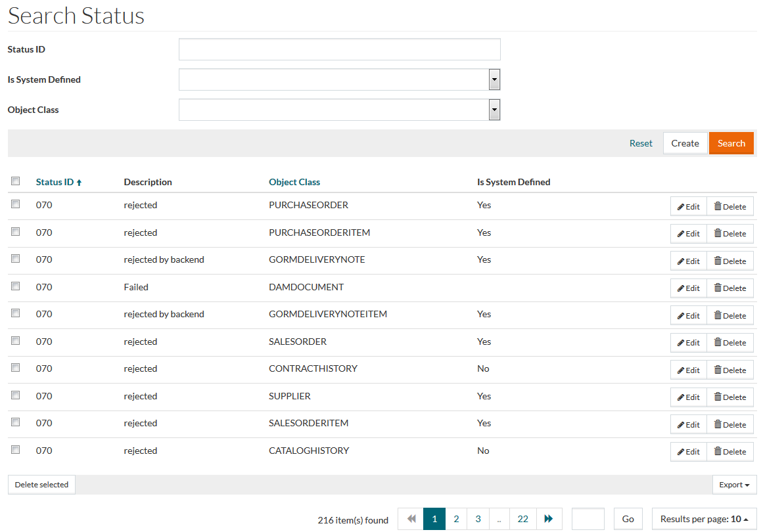
Task: Edit the SALESORDER status entry
Action: click(688, 342)
